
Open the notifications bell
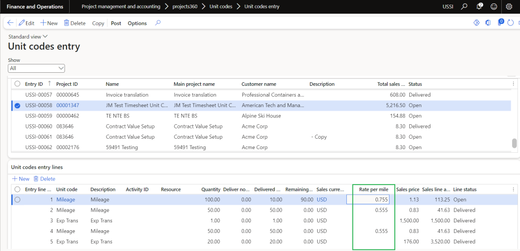[479, 7]
